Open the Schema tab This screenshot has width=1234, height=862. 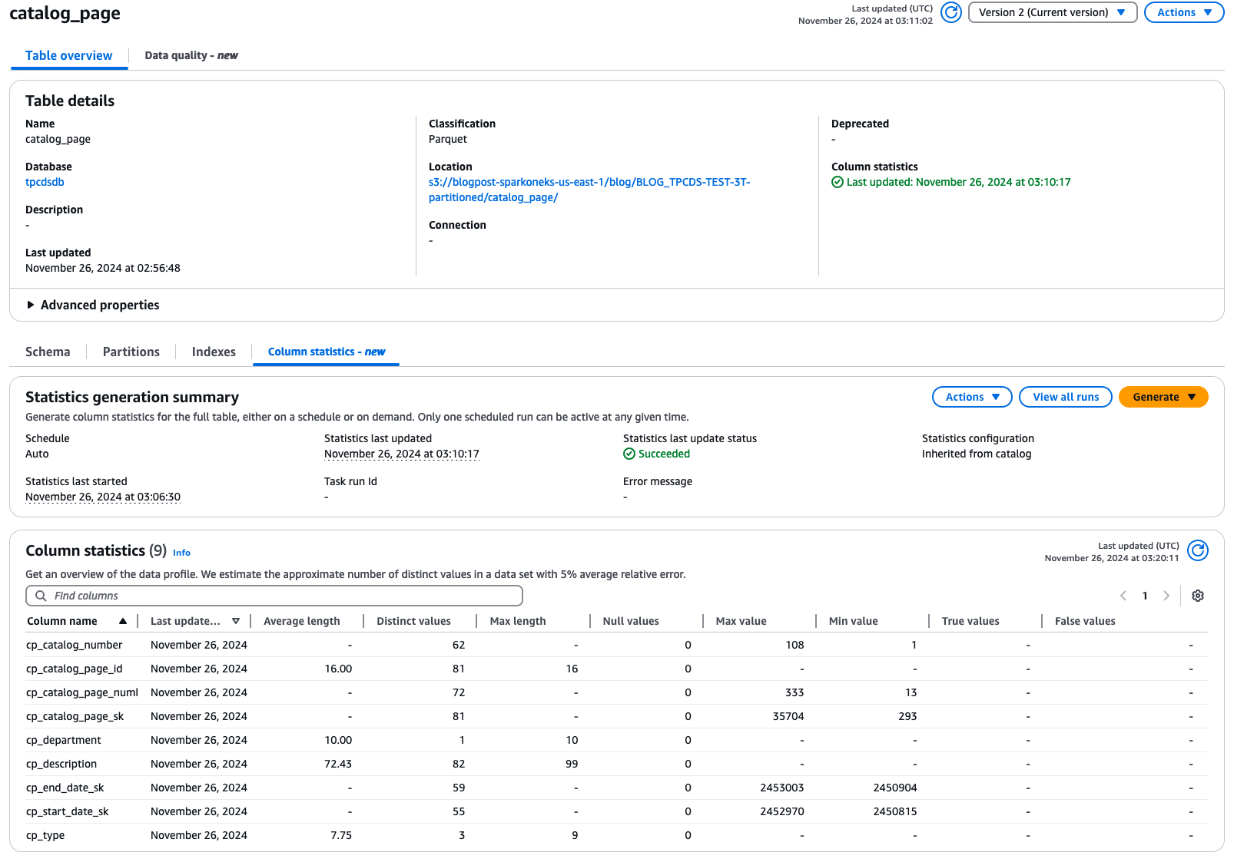48,352
